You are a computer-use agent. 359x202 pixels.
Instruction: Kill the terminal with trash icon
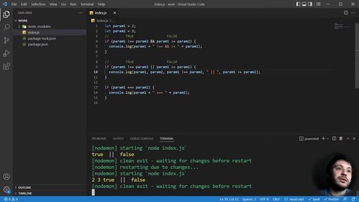coord(341,139)
